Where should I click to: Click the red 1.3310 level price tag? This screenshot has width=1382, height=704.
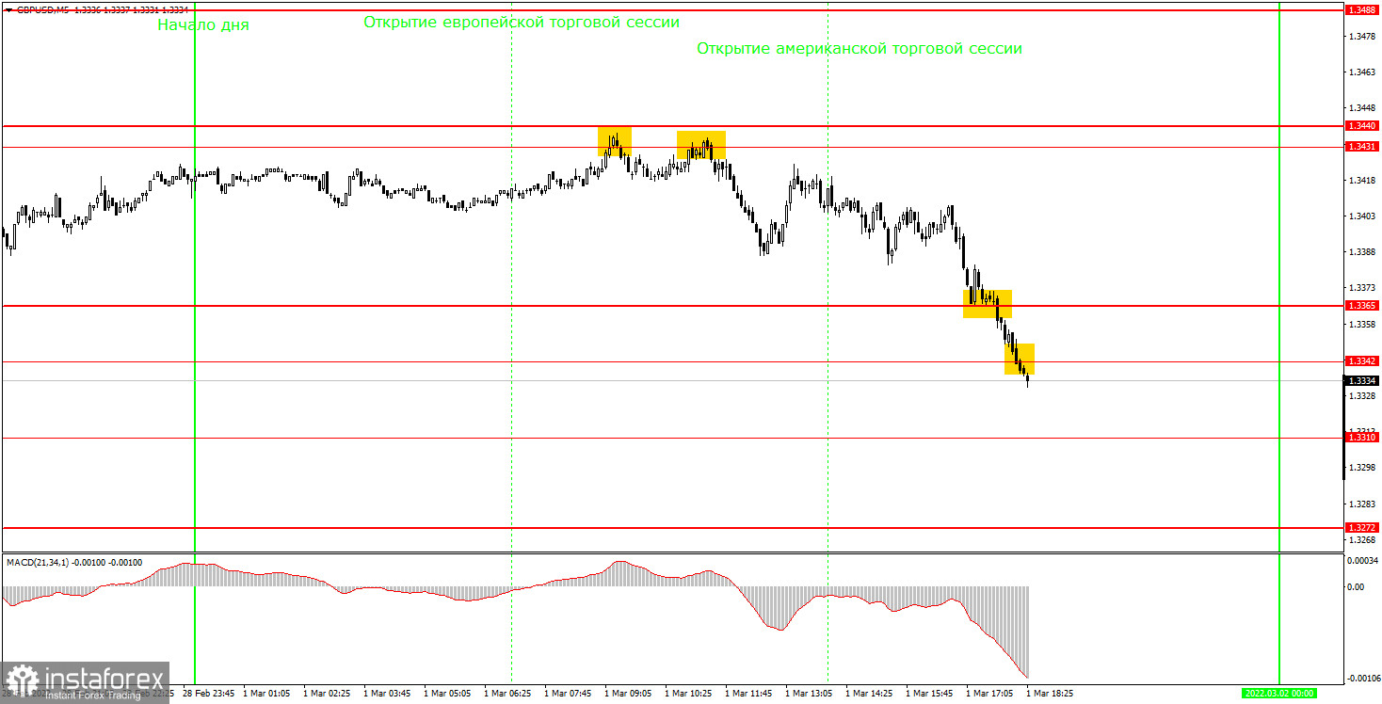coord(1361,438)
